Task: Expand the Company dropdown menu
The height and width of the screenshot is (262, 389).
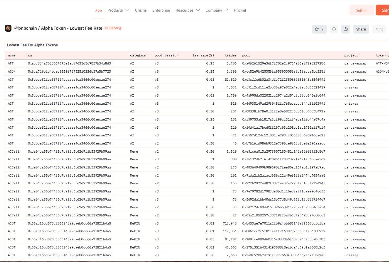Action: pyautogui.click(x=217, y=10)
